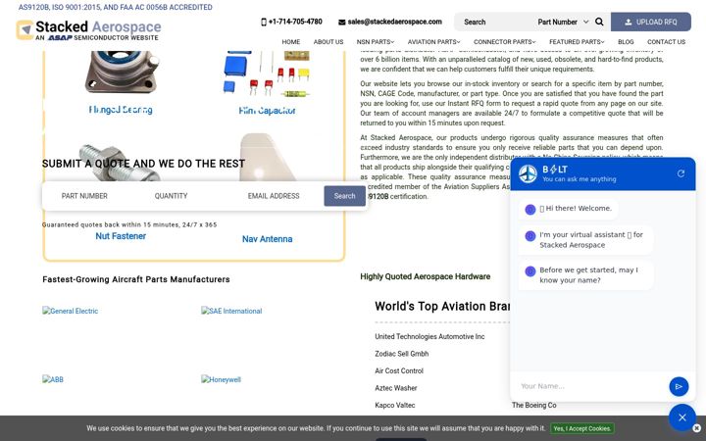
Task: Open the ABOUT US page
Action: point(328,42)
